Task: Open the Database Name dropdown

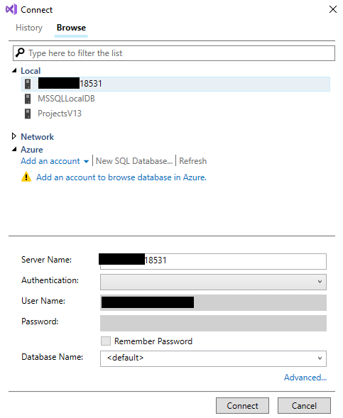Action: tap(213, 358)
